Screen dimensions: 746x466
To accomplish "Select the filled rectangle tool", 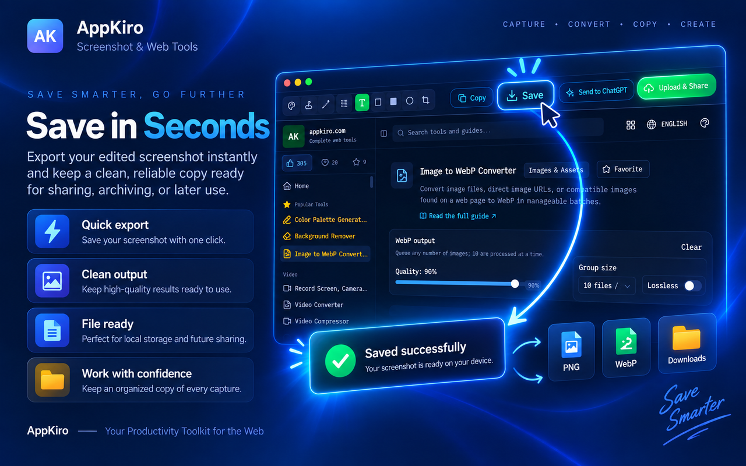I will 393,101.
